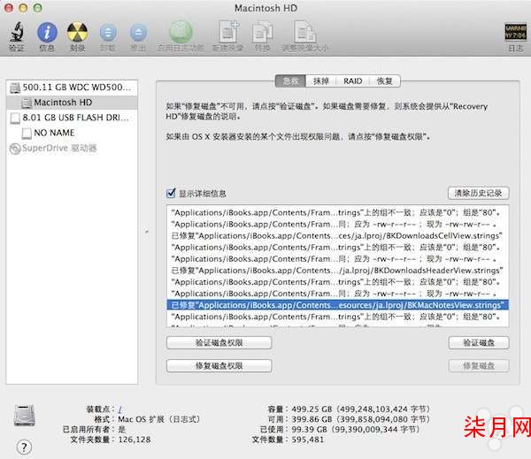Click the Repair Disk (修复磁盘) button

479,365
